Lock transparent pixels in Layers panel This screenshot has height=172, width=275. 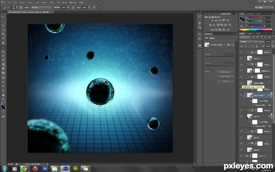(246, 46)
